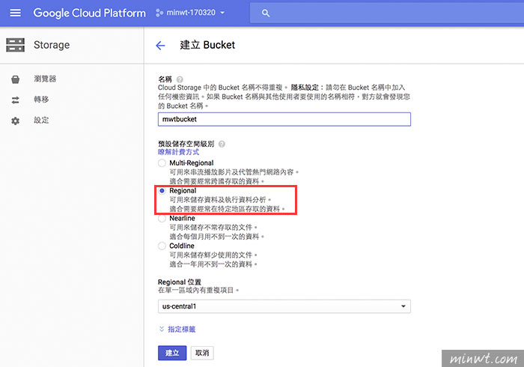
Task: Click the Coldline label text
Action: [x=181, y=246]
